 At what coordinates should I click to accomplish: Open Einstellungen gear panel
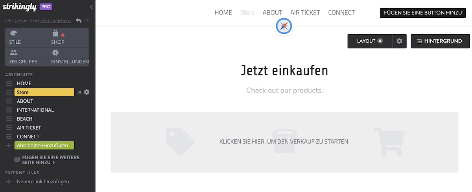(x=68, y=57)
